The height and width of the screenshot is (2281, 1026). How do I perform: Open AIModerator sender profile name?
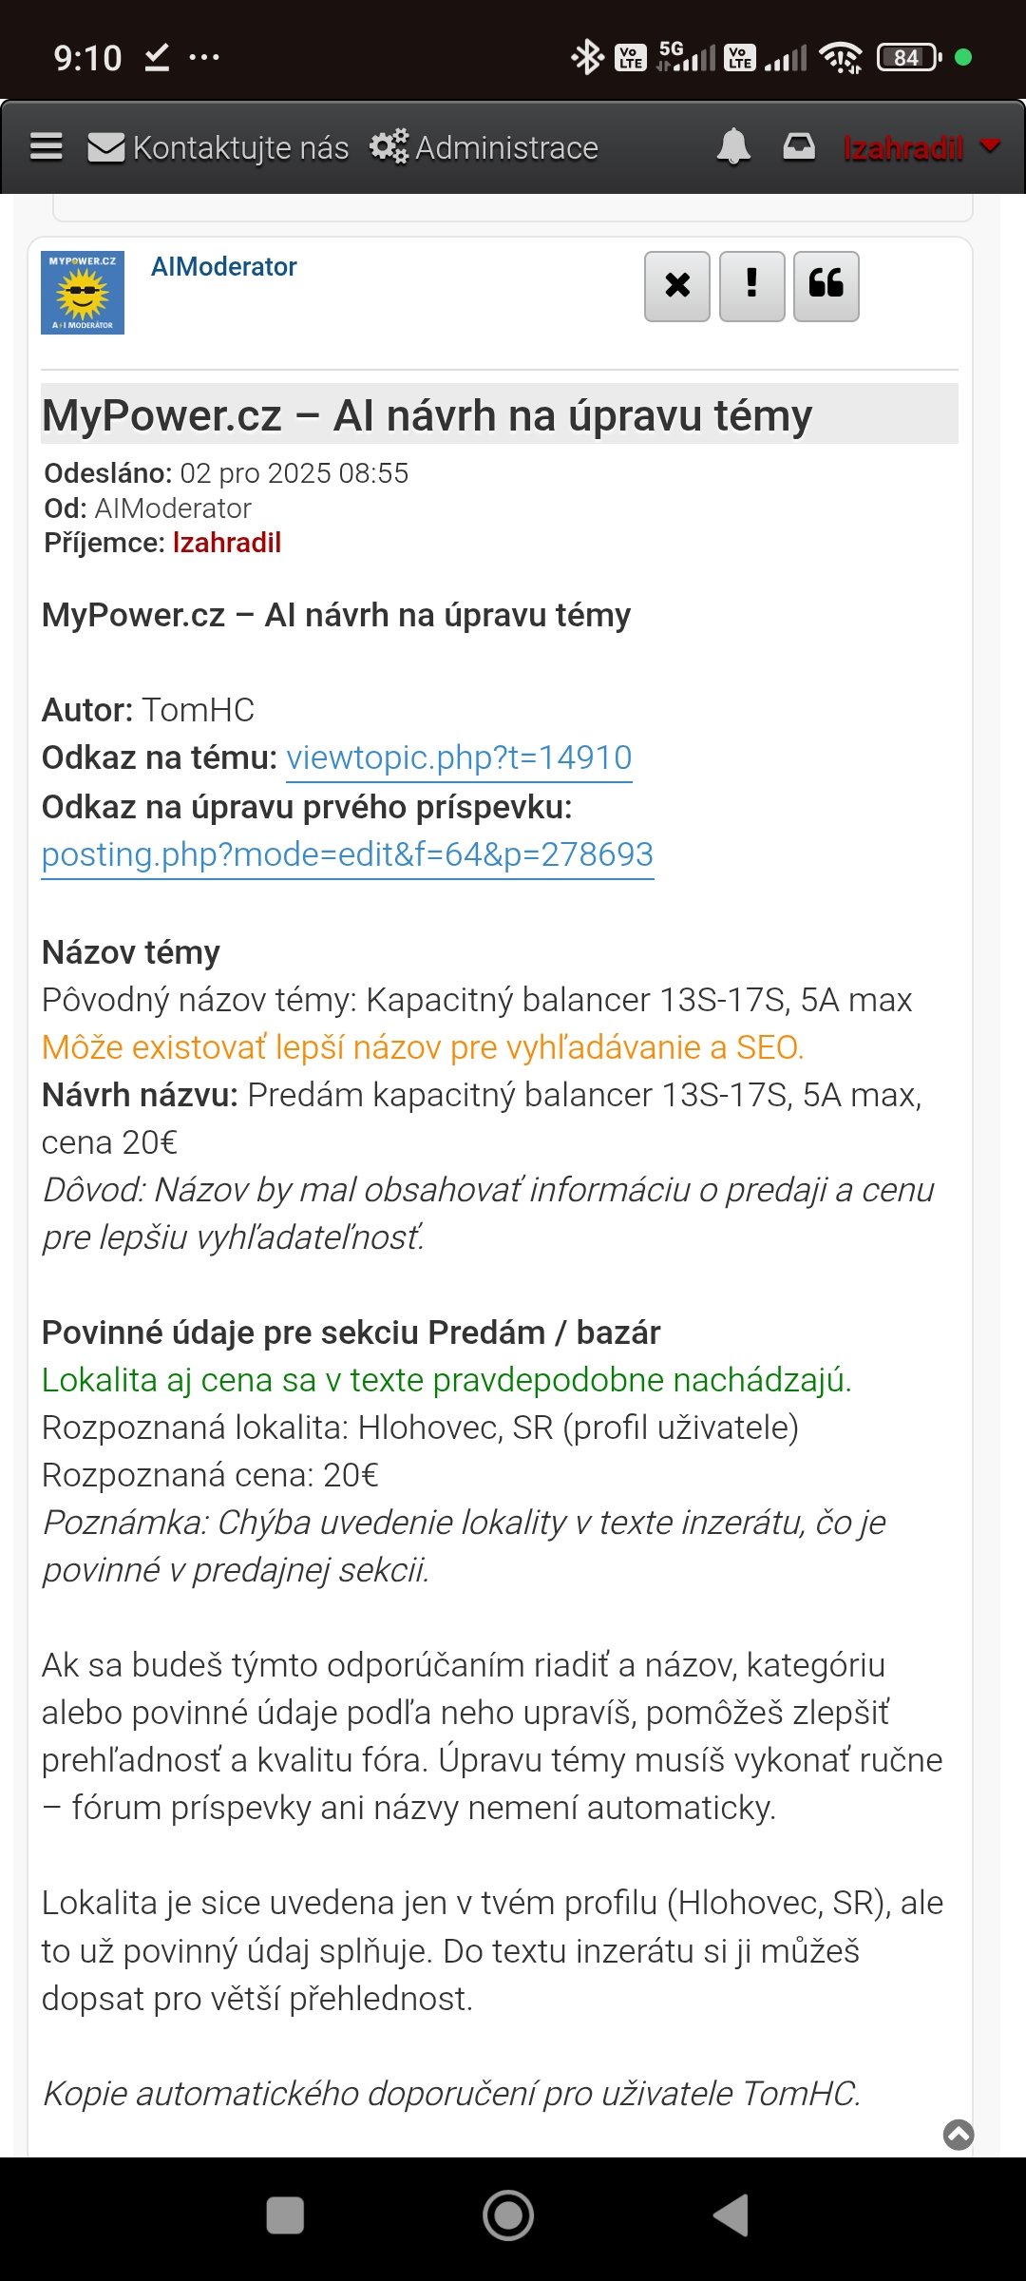223,267
